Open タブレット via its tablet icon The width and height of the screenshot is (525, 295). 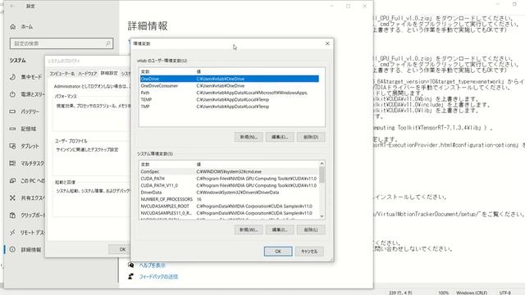(x=13, y=146)
